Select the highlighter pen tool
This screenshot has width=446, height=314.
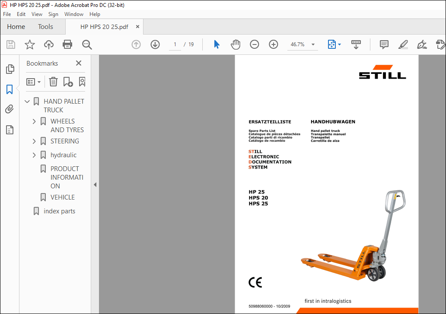tap(403, 44)
